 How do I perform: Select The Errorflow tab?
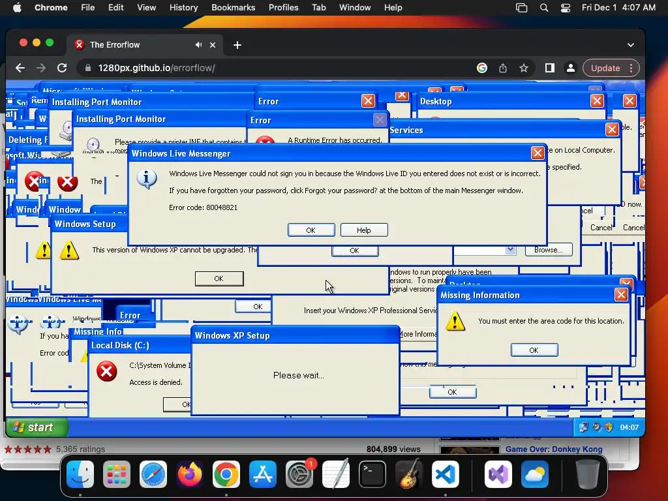coord(144,45)
